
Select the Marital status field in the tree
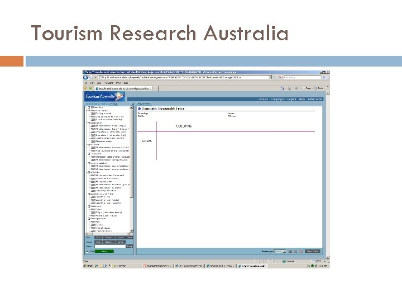(103, 228)
